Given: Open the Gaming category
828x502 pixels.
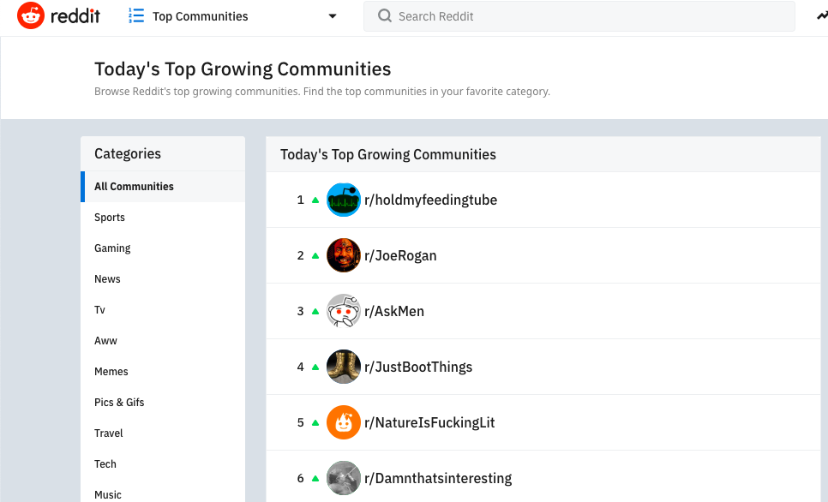Looking at the screenshot, I should [112, 248].
